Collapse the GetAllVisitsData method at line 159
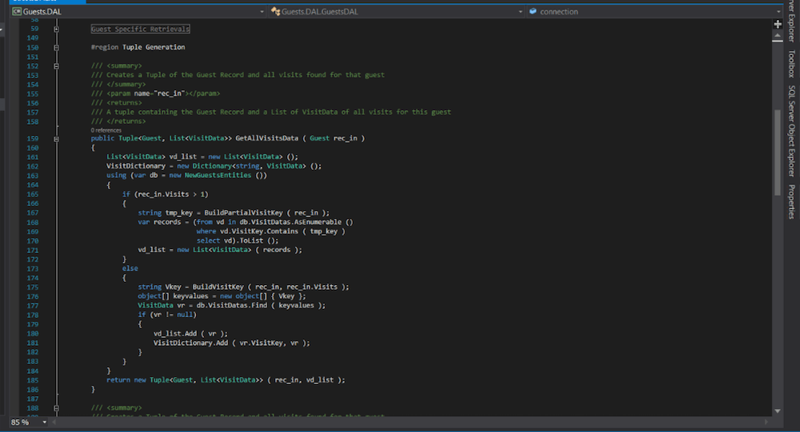The height and width of the screenshot is (432, 800). [x=56, y=138]
